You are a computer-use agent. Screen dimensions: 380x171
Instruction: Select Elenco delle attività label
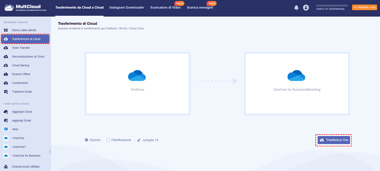[x=24, y=30]
